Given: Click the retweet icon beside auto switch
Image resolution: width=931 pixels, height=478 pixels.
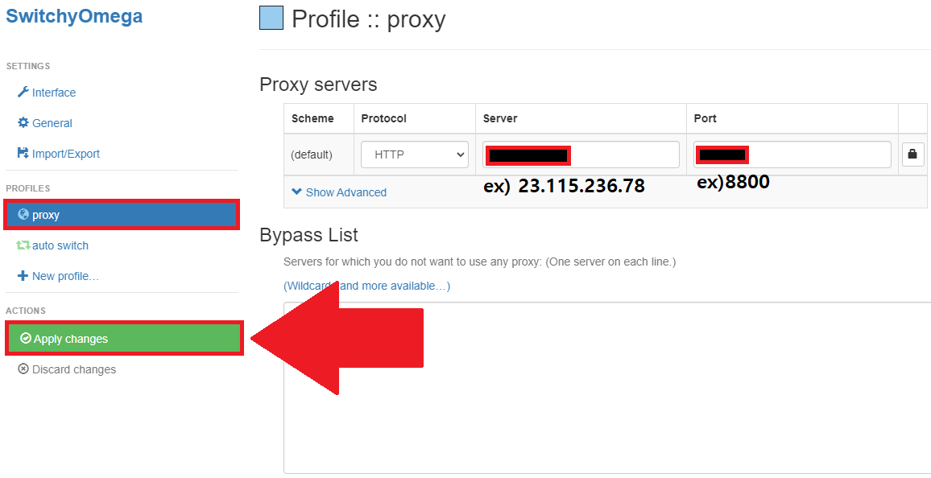Looking at the screenshot, I should click(x=23, y=245).
